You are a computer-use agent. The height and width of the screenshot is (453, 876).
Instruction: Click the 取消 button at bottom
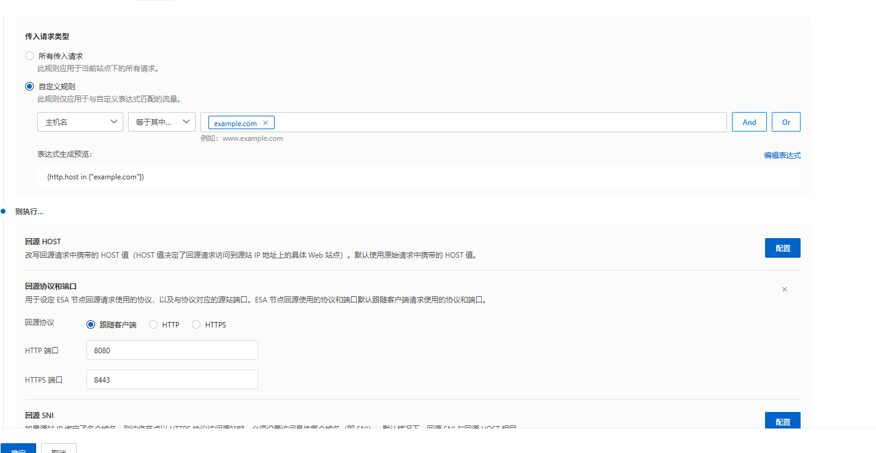pyautogui.click(x=59, y=449)
